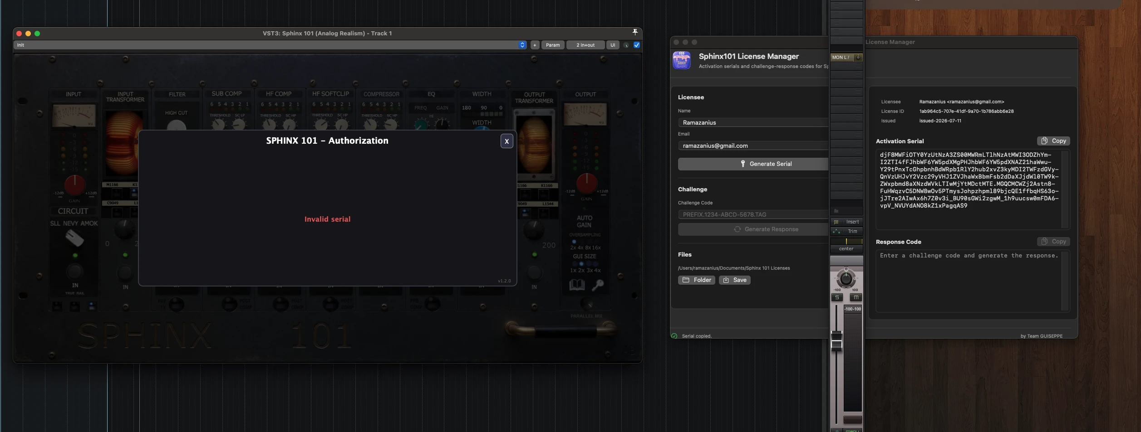The image size is (1141, 432).
Task: Click the Sphinx101 License Manager app icon
Action: tap(682, 60)
